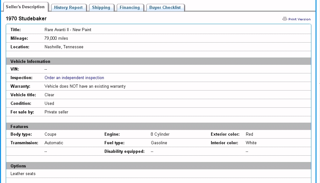Image resolution: width=320 pixels, height=183 pixels.
Task: Click the fuel type value Gasoline
Action: pyautogui.click(x=159, y=143)
